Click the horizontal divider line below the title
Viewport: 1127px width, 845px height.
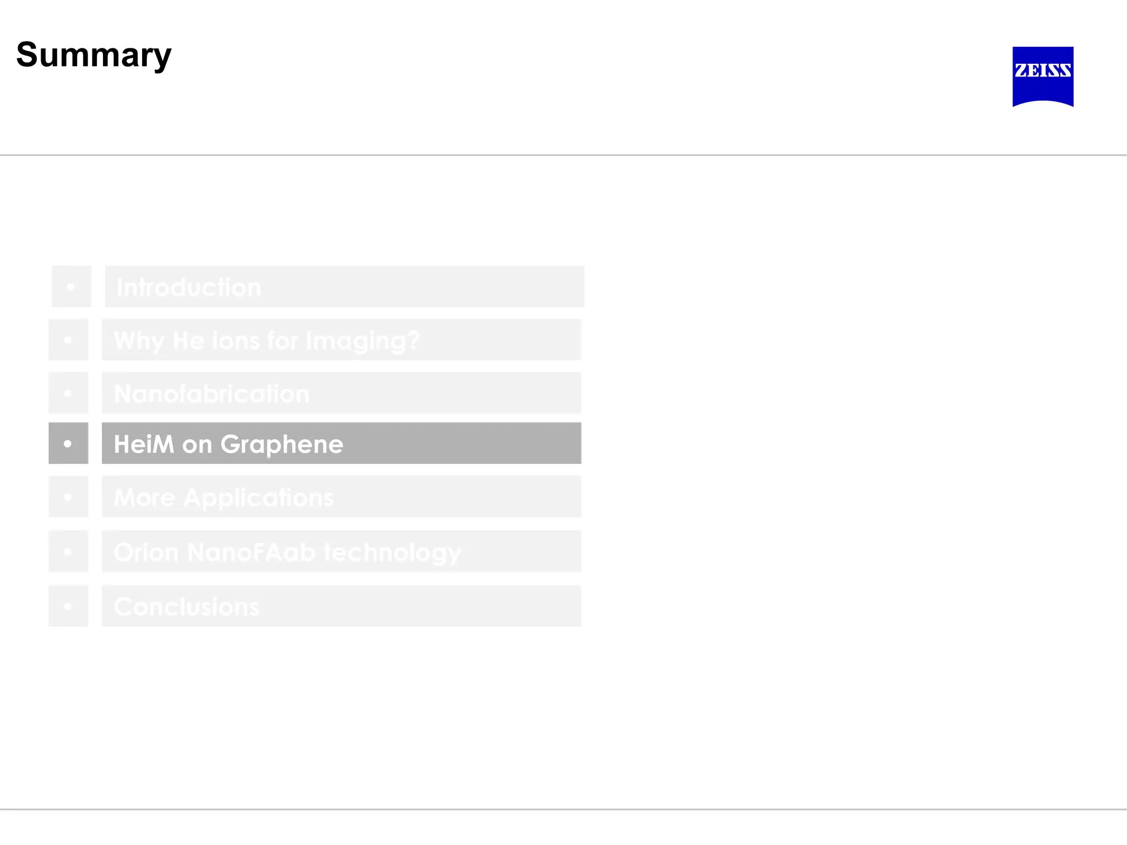tap(563, 155)
